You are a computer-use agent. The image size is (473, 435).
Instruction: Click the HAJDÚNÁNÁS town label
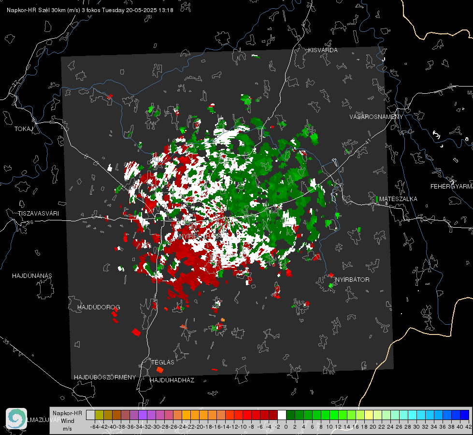pyautogui.click(x=32, y=276)
